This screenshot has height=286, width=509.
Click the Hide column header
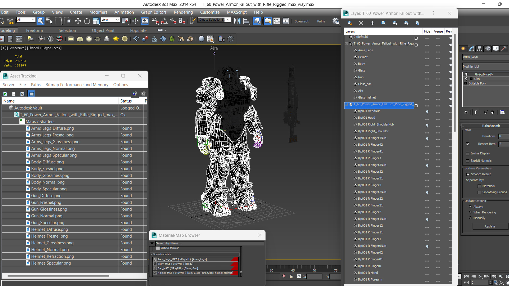pyautogui.click(x=427, y=31)
